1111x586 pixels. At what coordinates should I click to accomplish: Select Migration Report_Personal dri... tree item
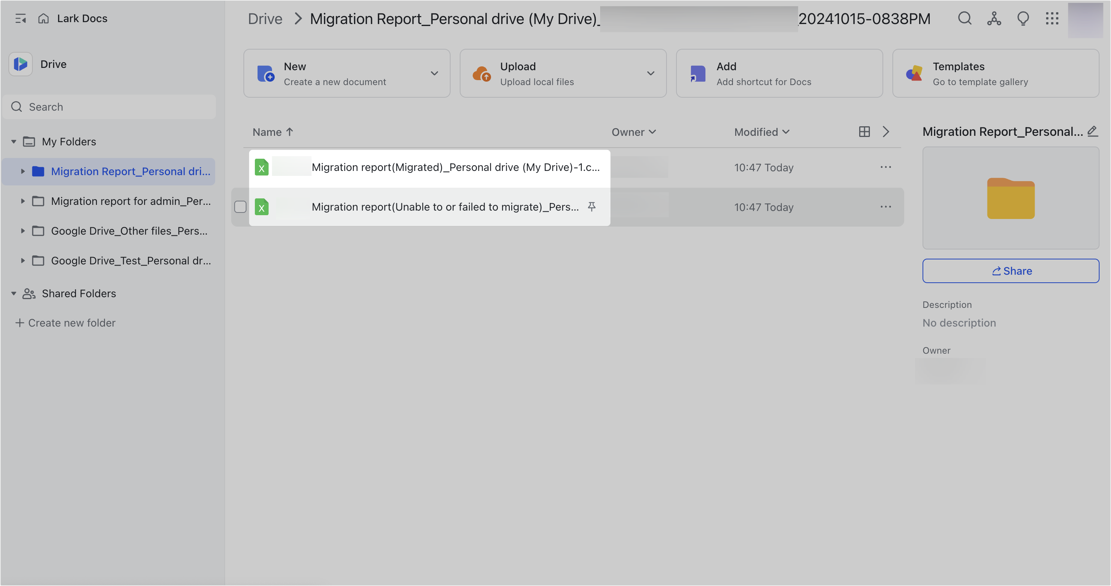[109, 172]
